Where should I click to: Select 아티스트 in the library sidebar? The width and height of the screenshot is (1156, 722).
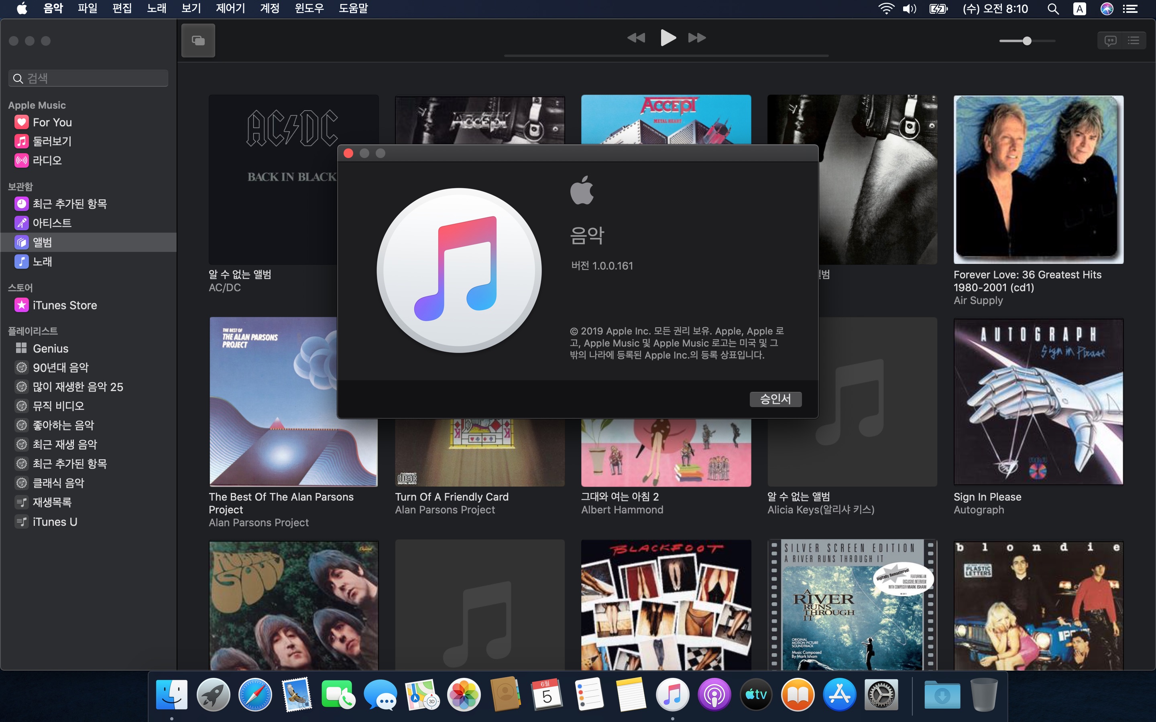coord(88,223)
